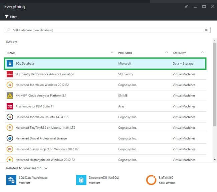Clear the search box text
This screenshot has width=217, height=192.
tap(207, 30)
